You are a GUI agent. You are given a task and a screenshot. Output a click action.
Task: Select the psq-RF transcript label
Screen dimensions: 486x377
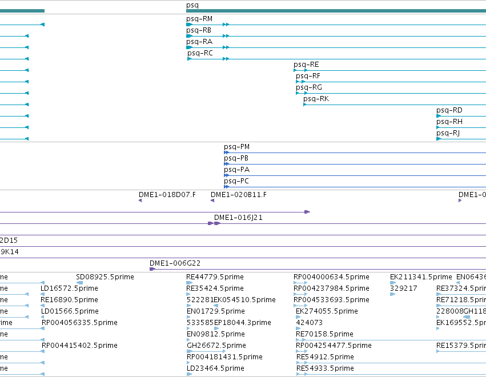pos(308,77)
